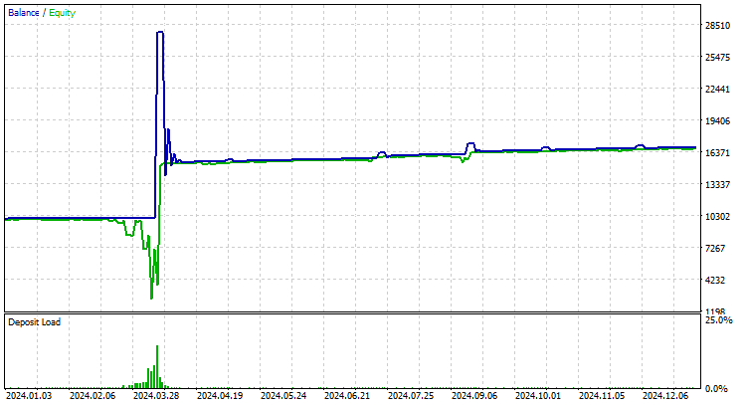
Task: Click the 22441 y-axis value
Action: pos(717,89)
